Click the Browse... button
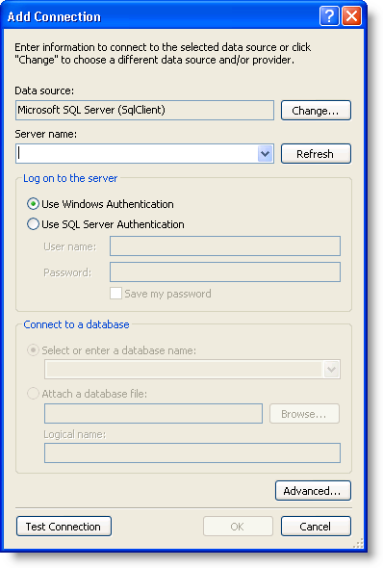 [304, 414]
